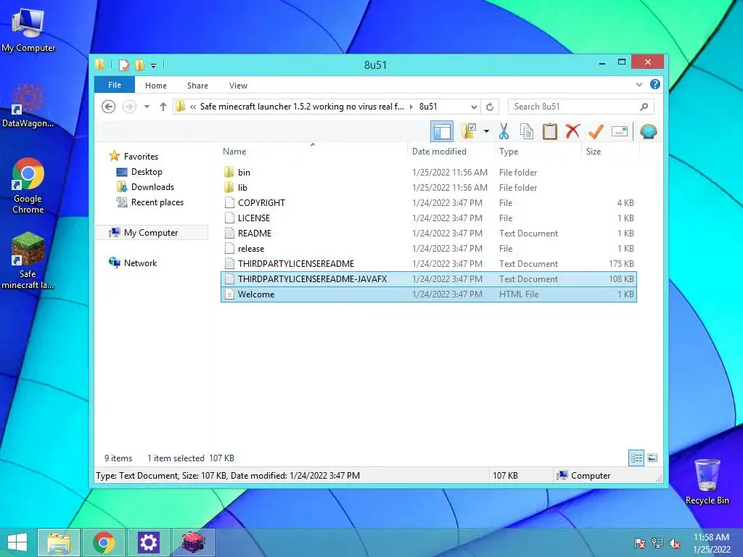Sort by the Type column header
The height and width of the screenshot is (557, 743).
point(538,152)
